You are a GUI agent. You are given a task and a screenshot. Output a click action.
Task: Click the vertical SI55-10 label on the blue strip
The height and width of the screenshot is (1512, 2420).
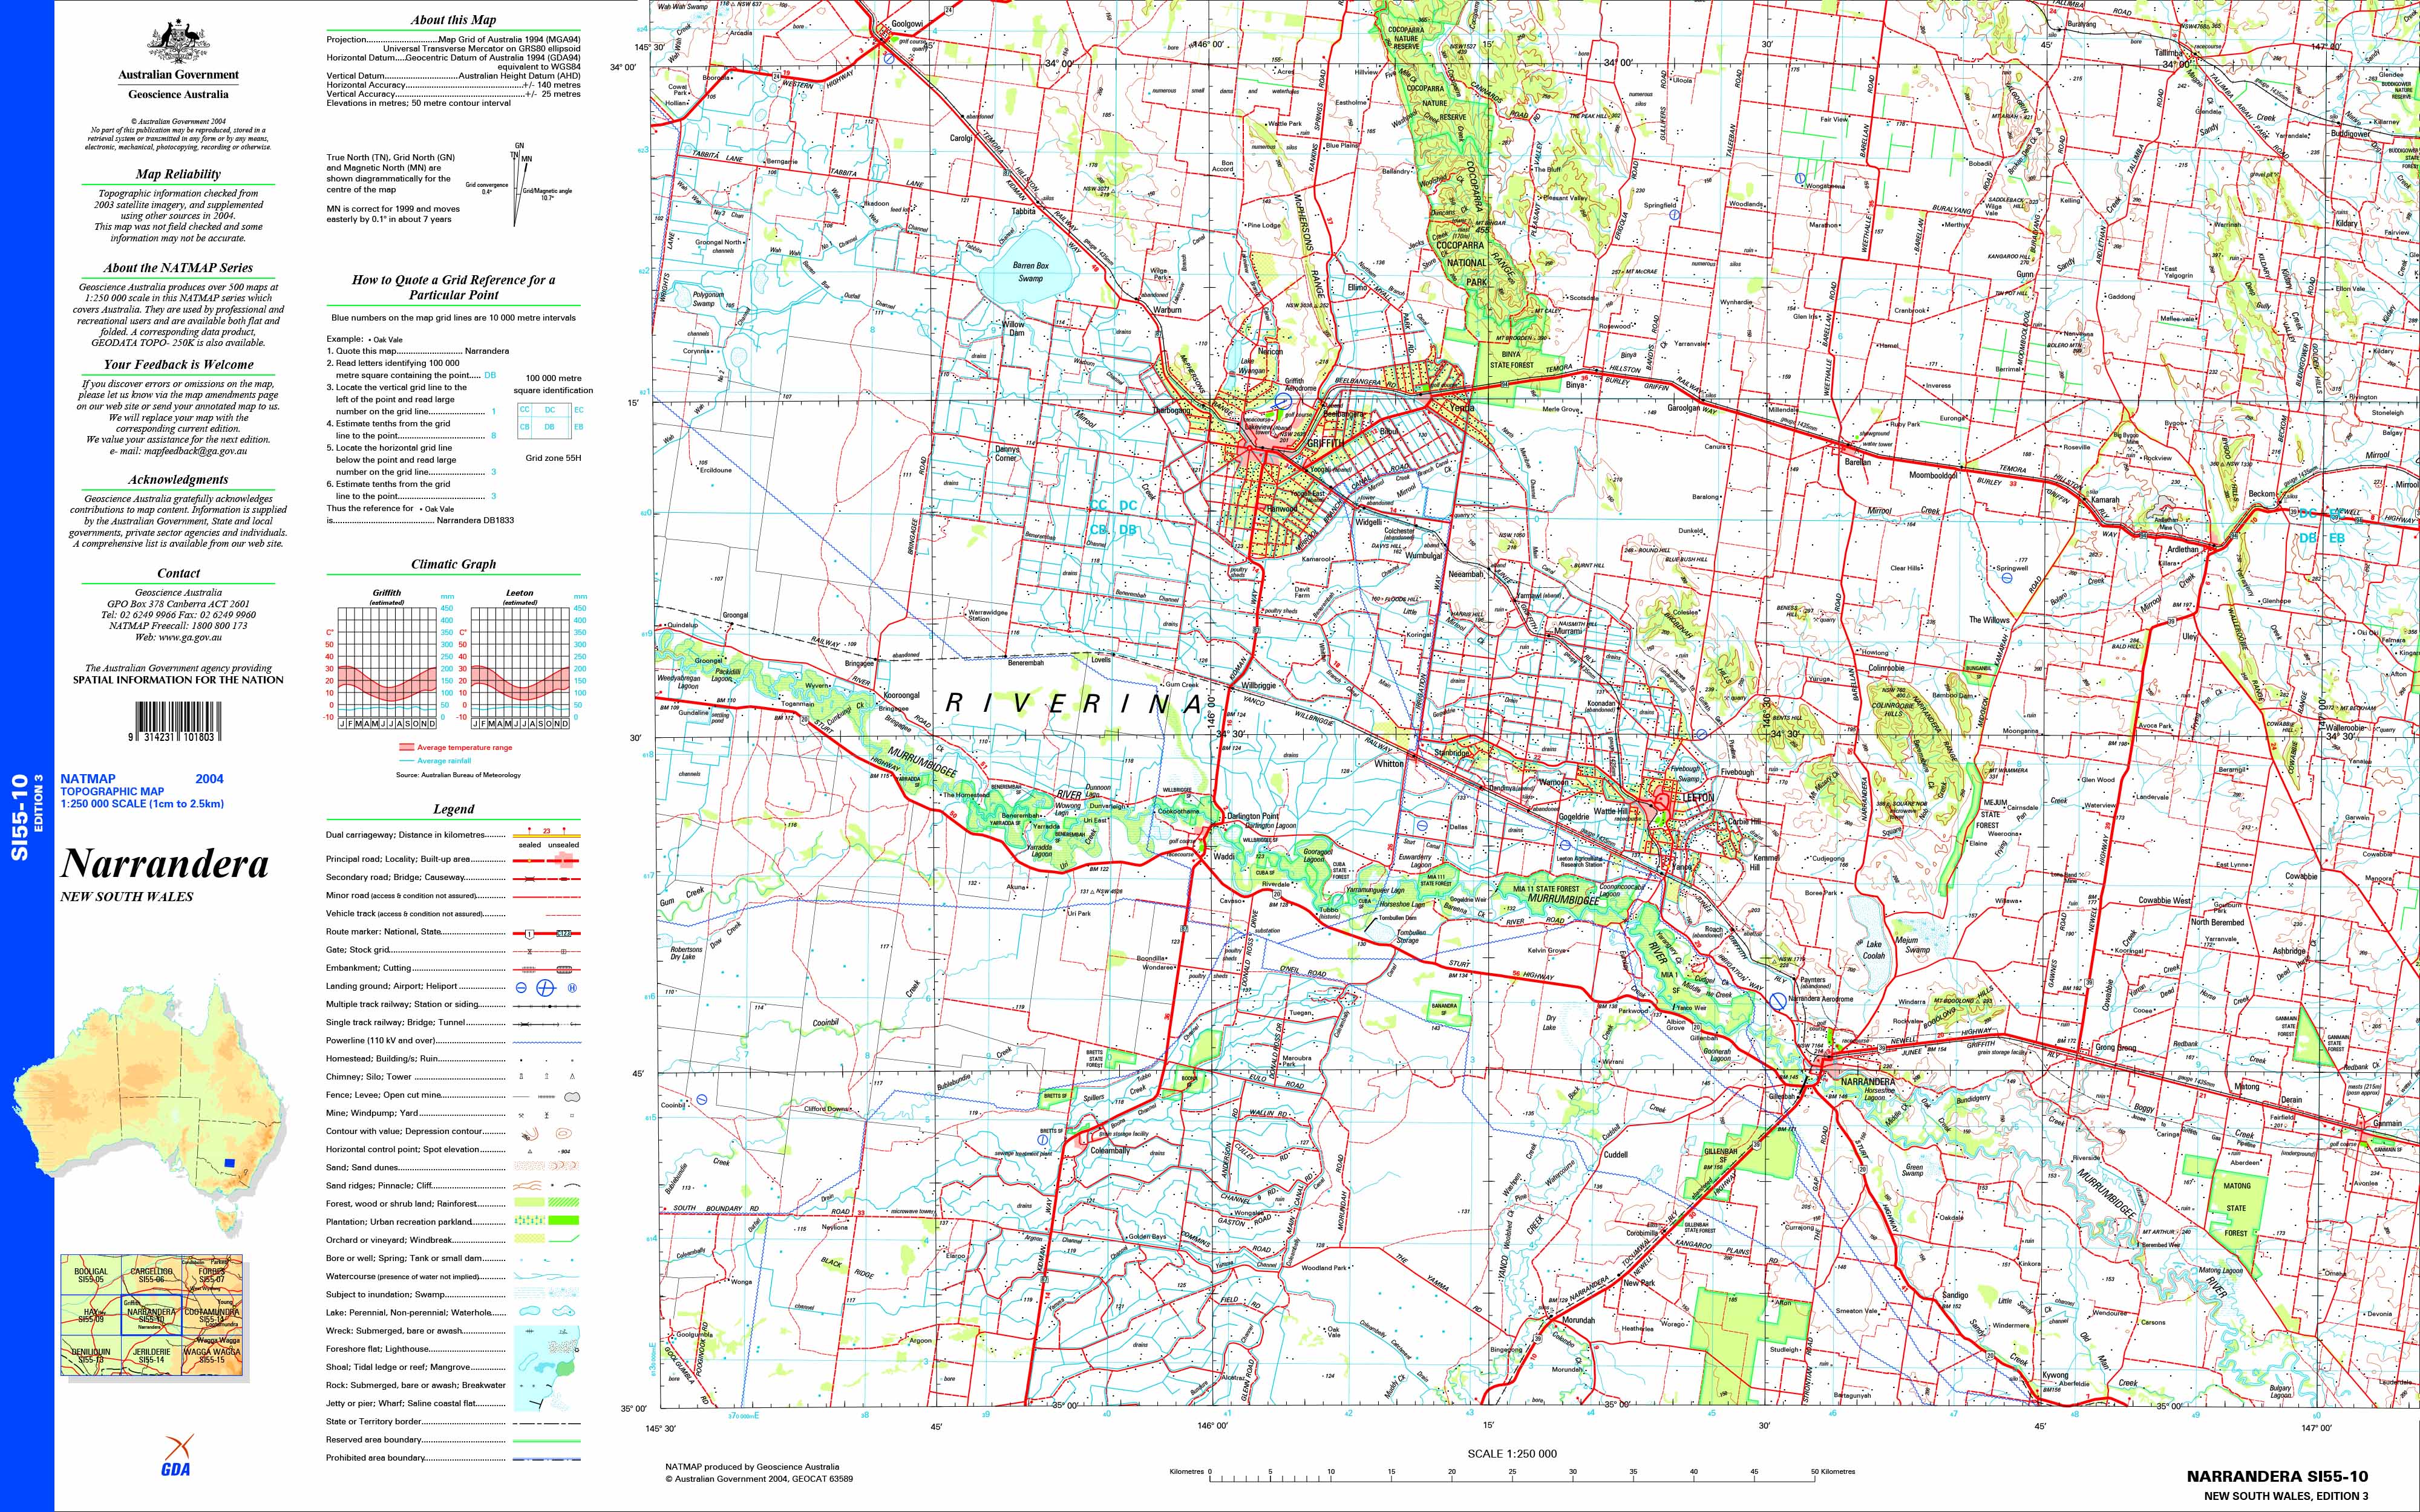[x=19, y=817]
